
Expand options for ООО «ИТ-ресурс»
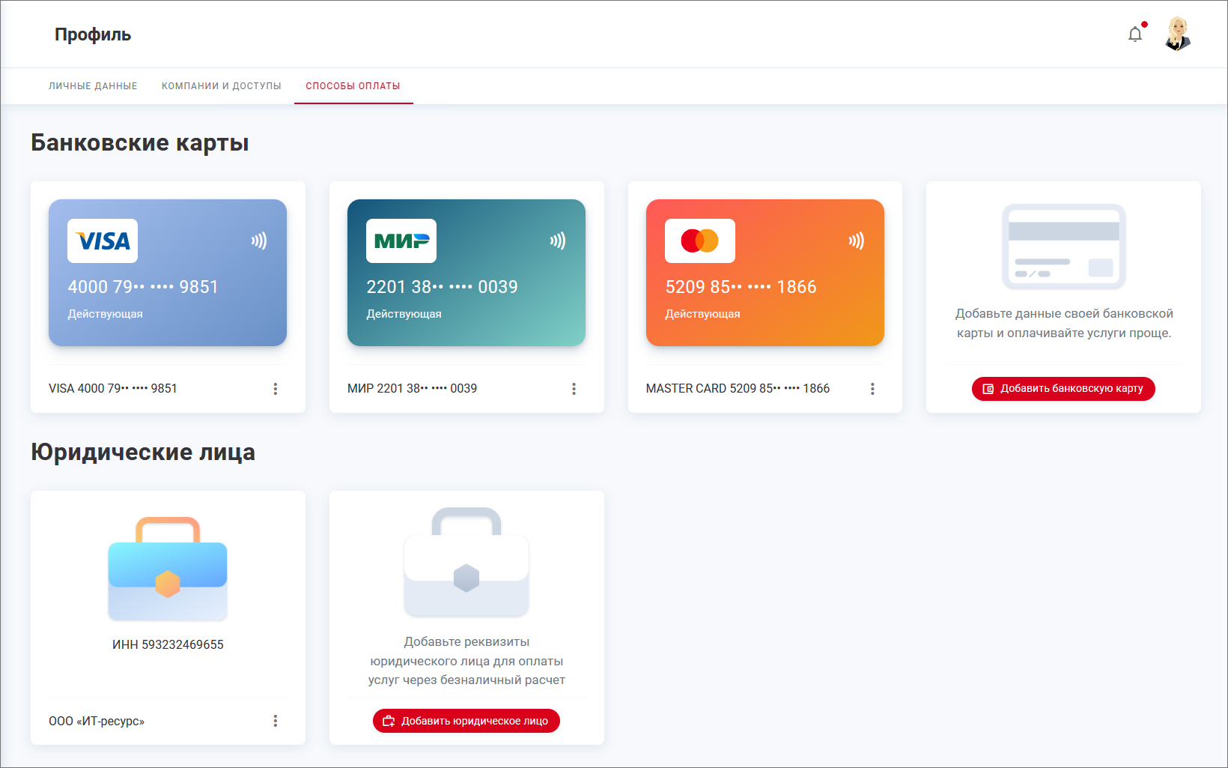coord(276,721)
